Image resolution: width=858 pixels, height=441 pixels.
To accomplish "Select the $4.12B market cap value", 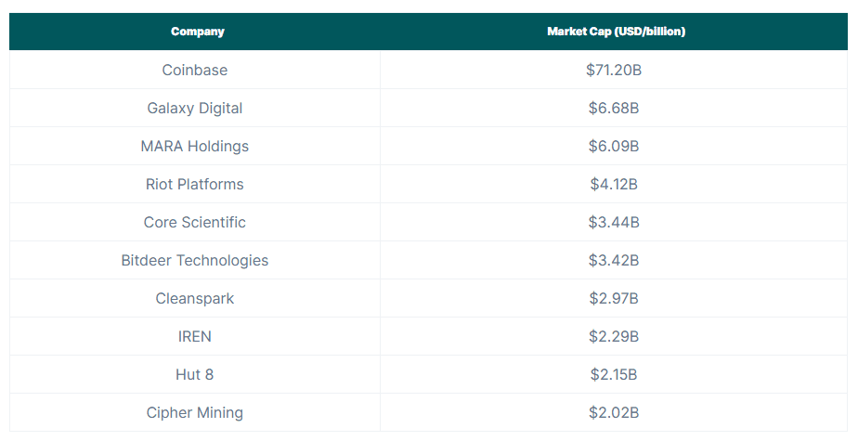I will [614, 185].
